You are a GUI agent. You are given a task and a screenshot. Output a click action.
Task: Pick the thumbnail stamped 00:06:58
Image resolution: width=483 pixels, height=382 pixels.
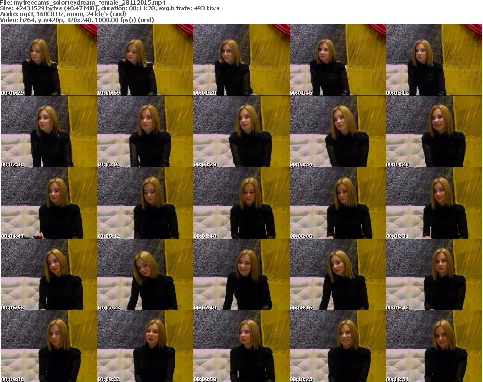pos(49,275)
